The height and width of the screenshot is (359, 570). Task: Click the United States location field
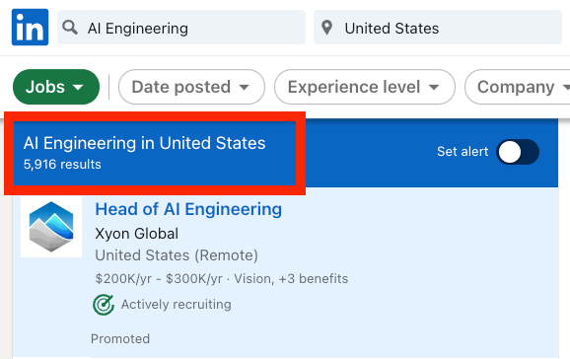point(438,28)
